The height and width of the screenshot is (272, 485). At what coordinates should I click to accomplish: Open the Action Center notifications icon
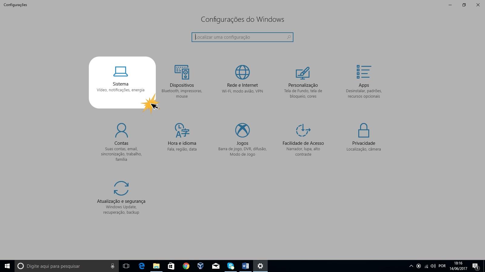(x=476, y=266)
